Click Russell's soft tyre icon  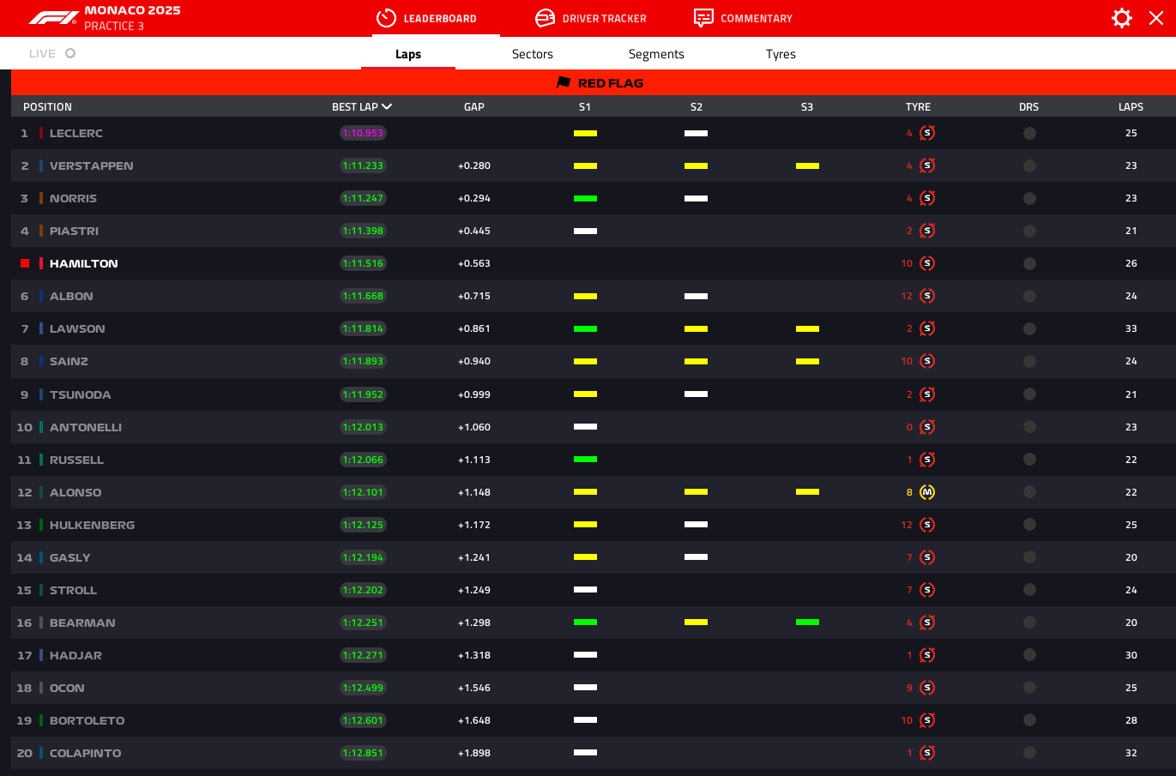[927, 460]
